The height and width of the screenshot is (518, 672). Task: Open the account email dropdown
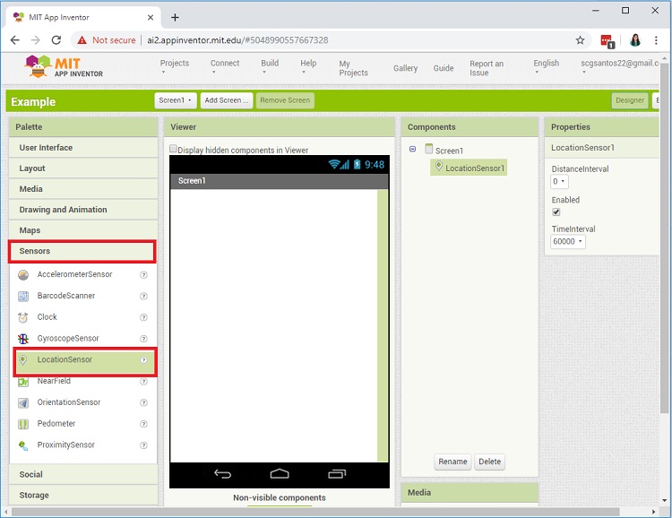(x=620, y=66)
